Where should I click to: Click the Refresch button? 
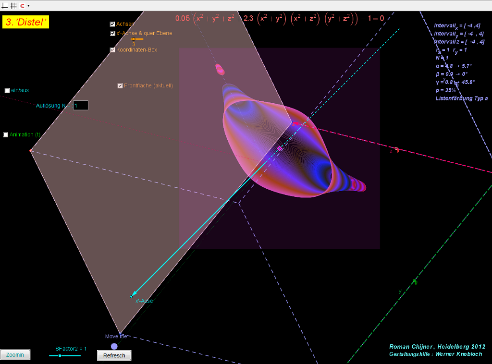(114, 355)
